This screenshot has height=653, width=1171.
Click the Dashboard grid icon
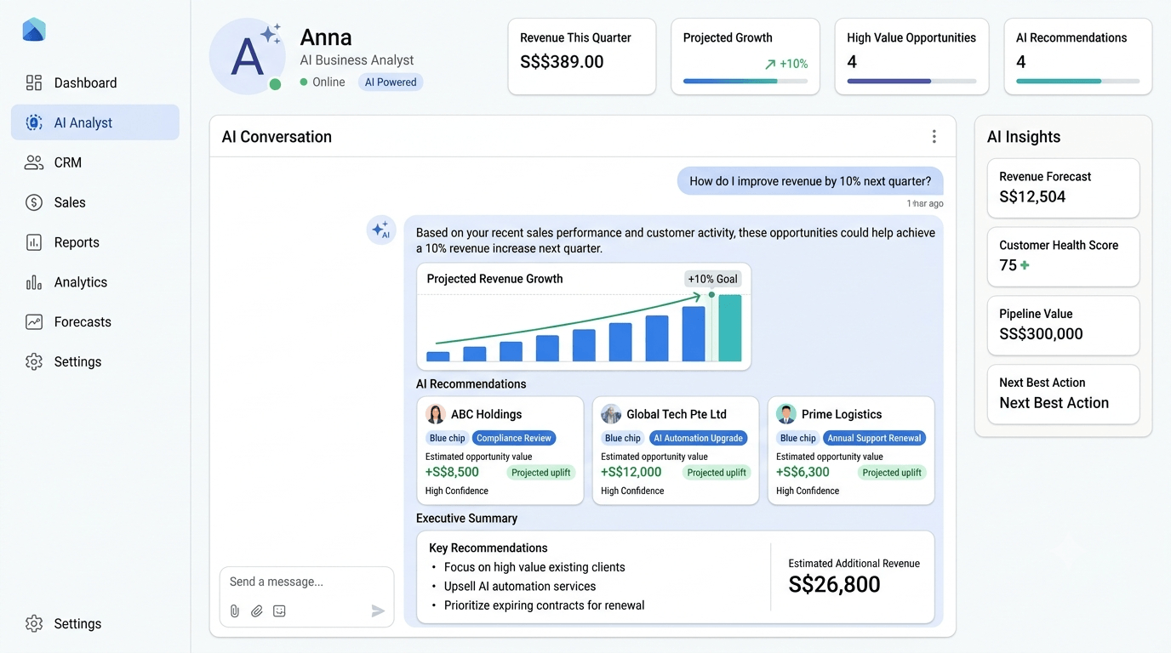pos(34,82)
